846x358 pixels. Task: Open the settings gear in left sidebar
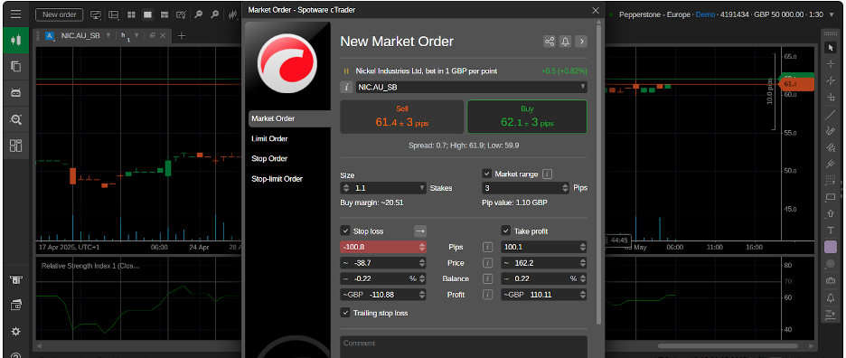click(15, 332)
